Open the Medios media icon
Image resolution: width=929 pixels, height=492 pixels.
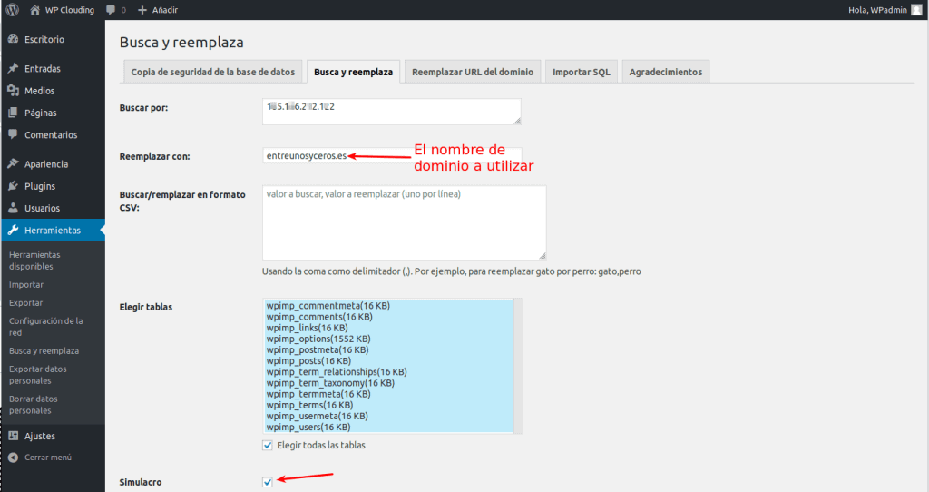pos(13,90)
